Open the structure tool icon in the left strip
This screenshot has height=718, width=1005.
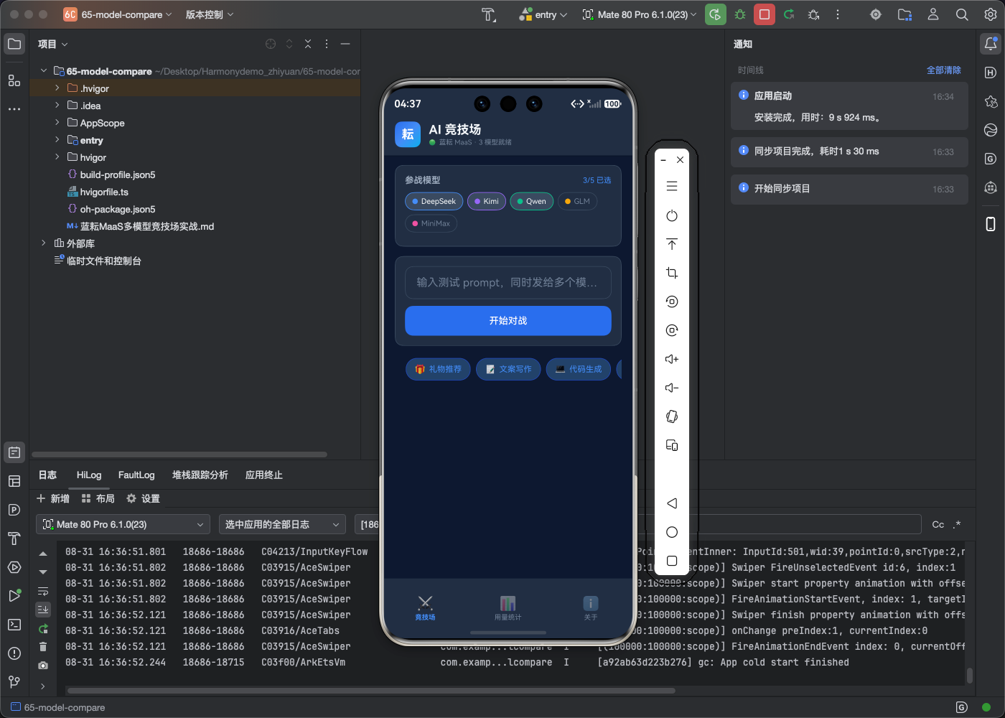click(x=14, y=80)
